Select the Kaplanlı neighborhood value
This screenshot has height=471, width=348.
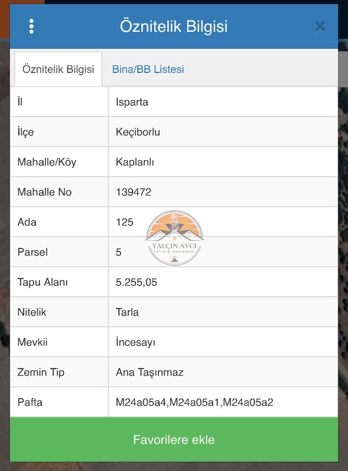(x=135, y=162)
